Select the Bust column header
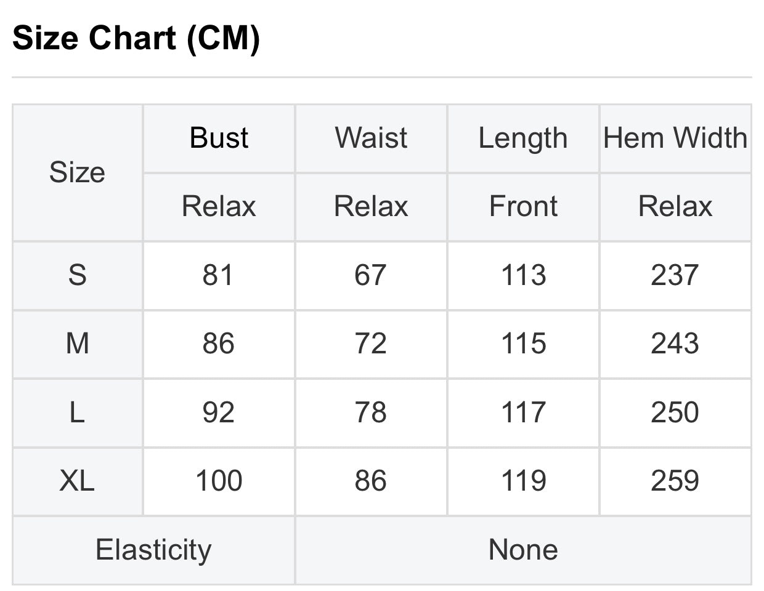Screen dimensions: 764x591 point(219,138)
